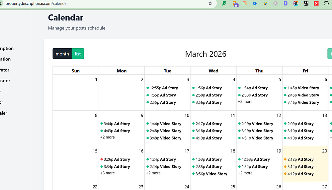Select the 4:31p Video Story event

coord(256,138)
